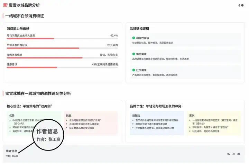The image size is (249, 164).
Task: Click the 品牌选择逻辑 card title
Action: pyautogui.click(x=139, y=29)
